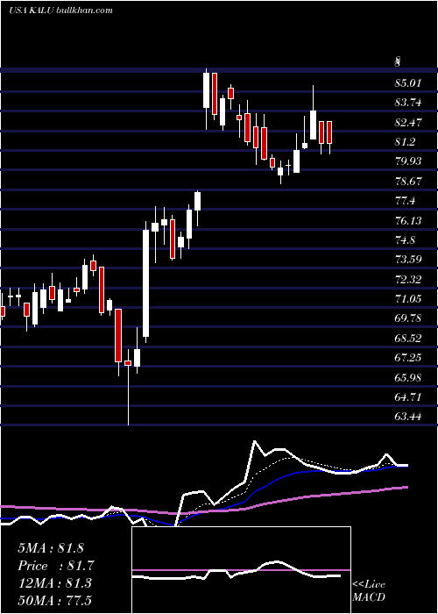Click the 50MA : 77.5 readout
This screenshot has height=614, width=438.
[x=54, y=601]
